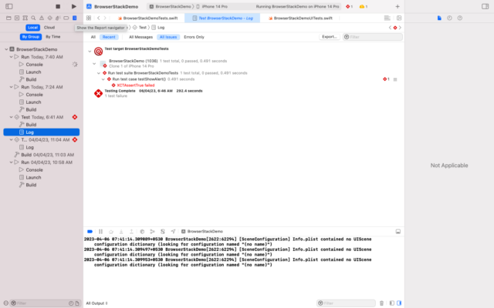Enable the Errors Only filter

(x=194, y=36)
